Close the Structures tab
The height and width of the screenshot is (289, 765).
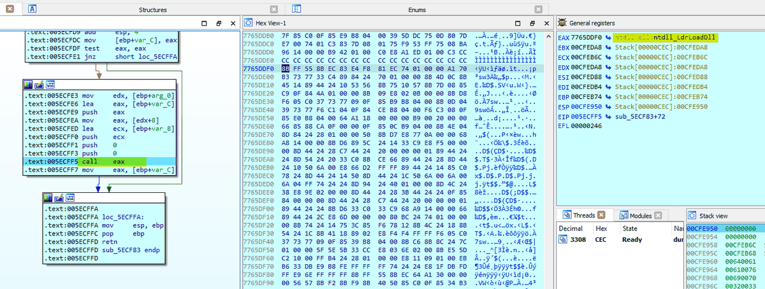273,10
